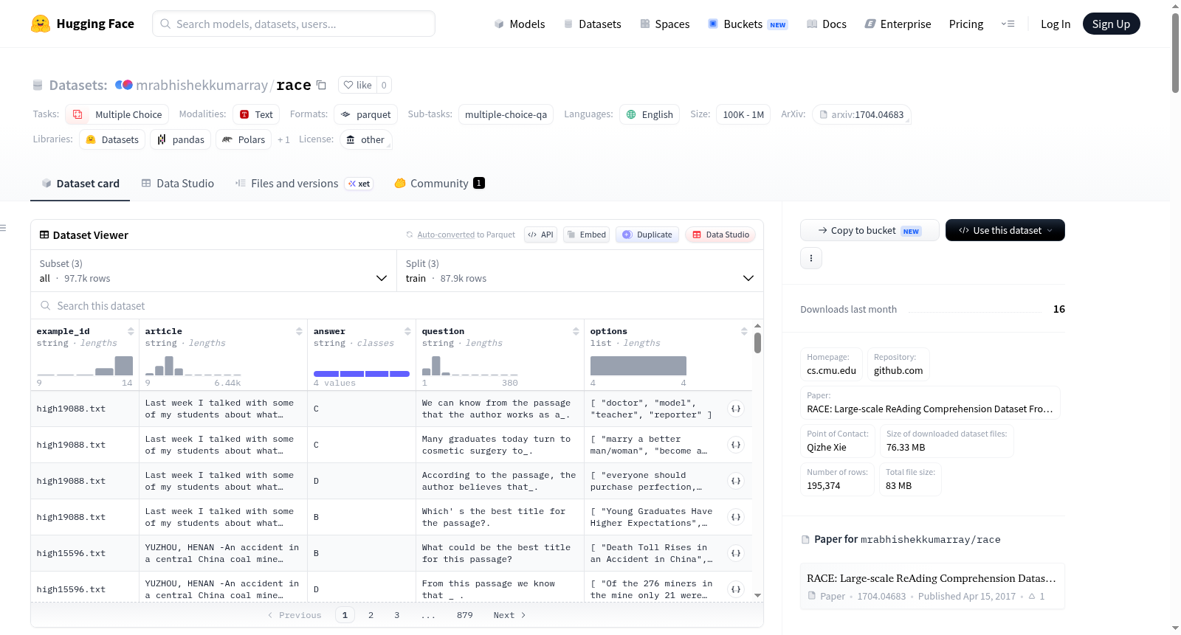This screenshot has width=1181, height=635.
Task: Open the Subset all dropdown
Action: (x=213, y=271)
